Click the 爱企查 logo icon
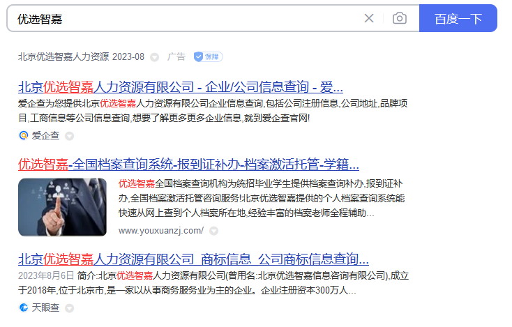 [x=24, y=135]
